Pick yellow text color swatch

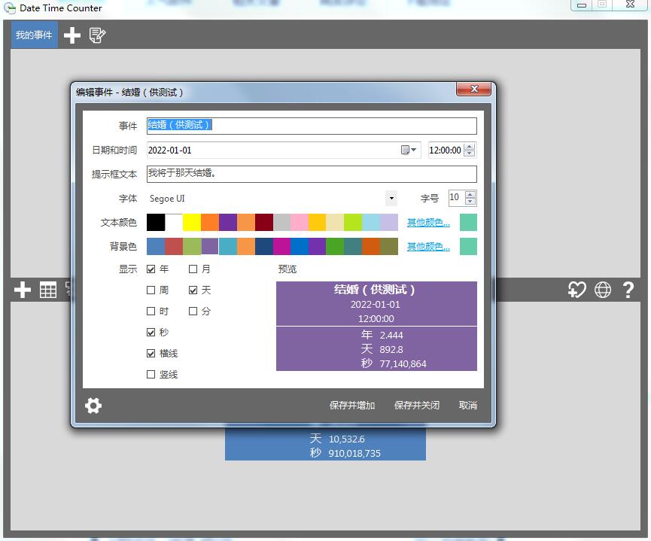click(192, 223)
